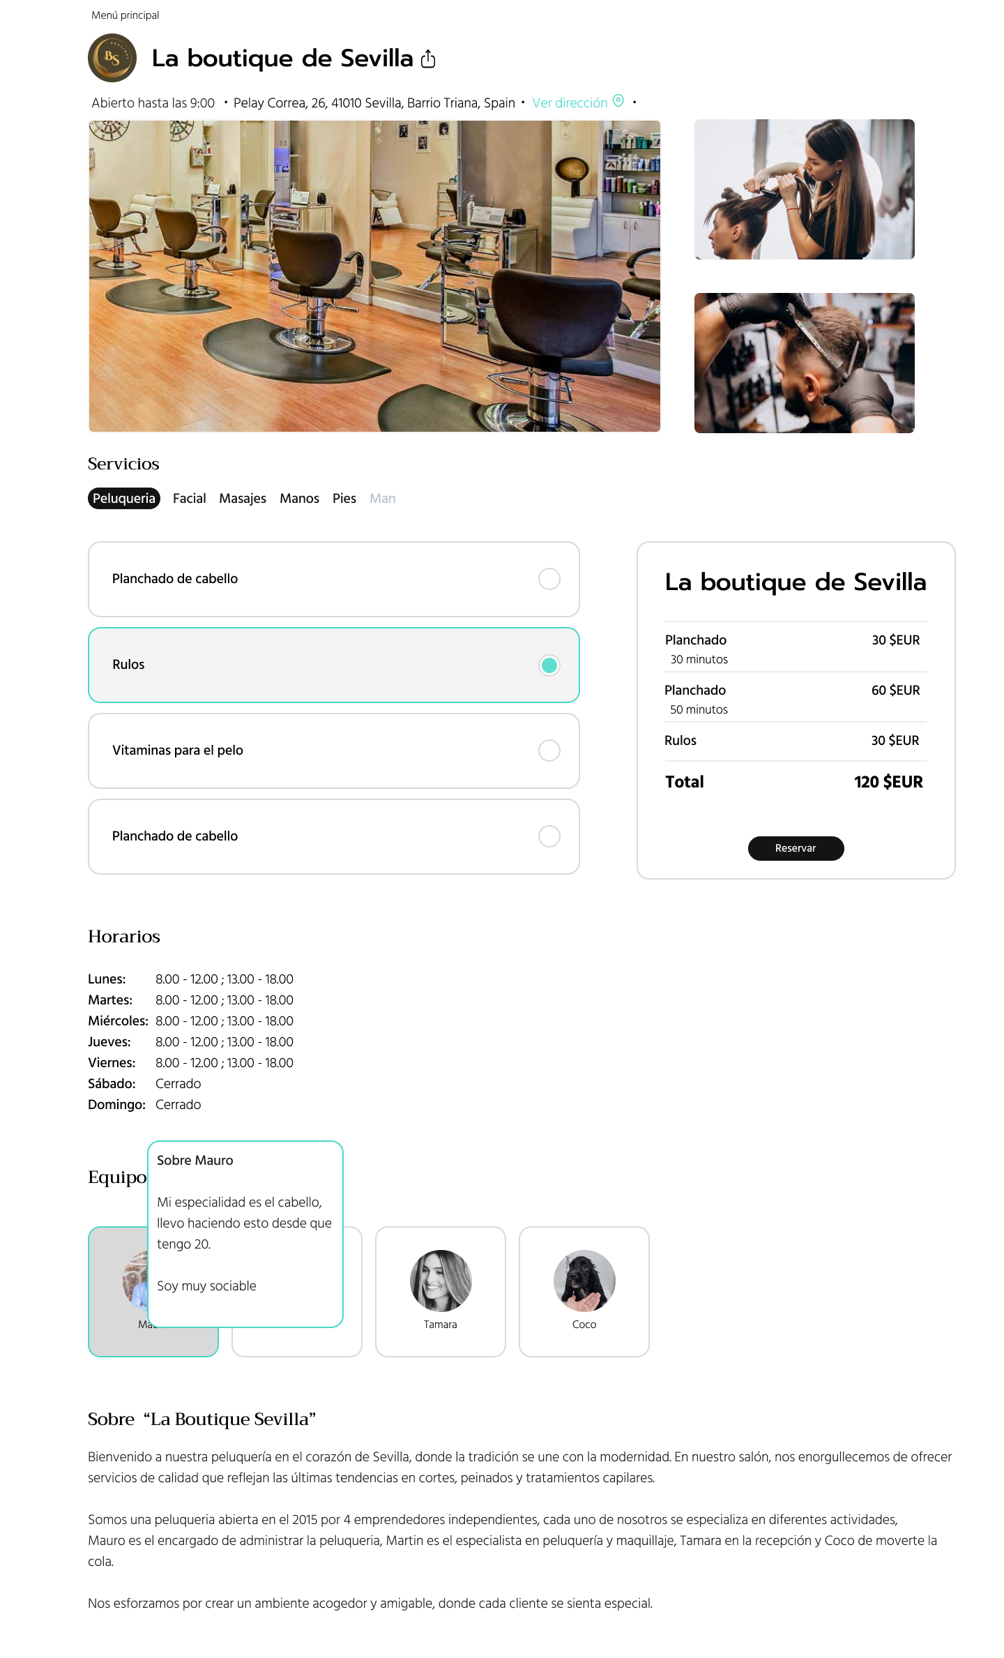Select Vitaminas para el pelo radio

point(549,751)
